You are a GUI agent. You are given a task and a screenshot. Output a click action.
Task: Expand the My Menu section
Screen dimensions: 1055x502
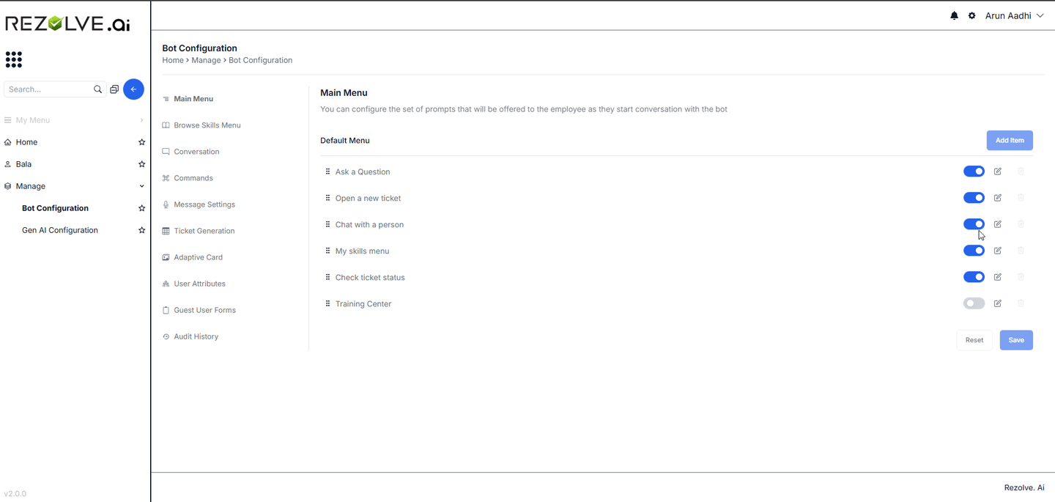(x=73, y=120)
